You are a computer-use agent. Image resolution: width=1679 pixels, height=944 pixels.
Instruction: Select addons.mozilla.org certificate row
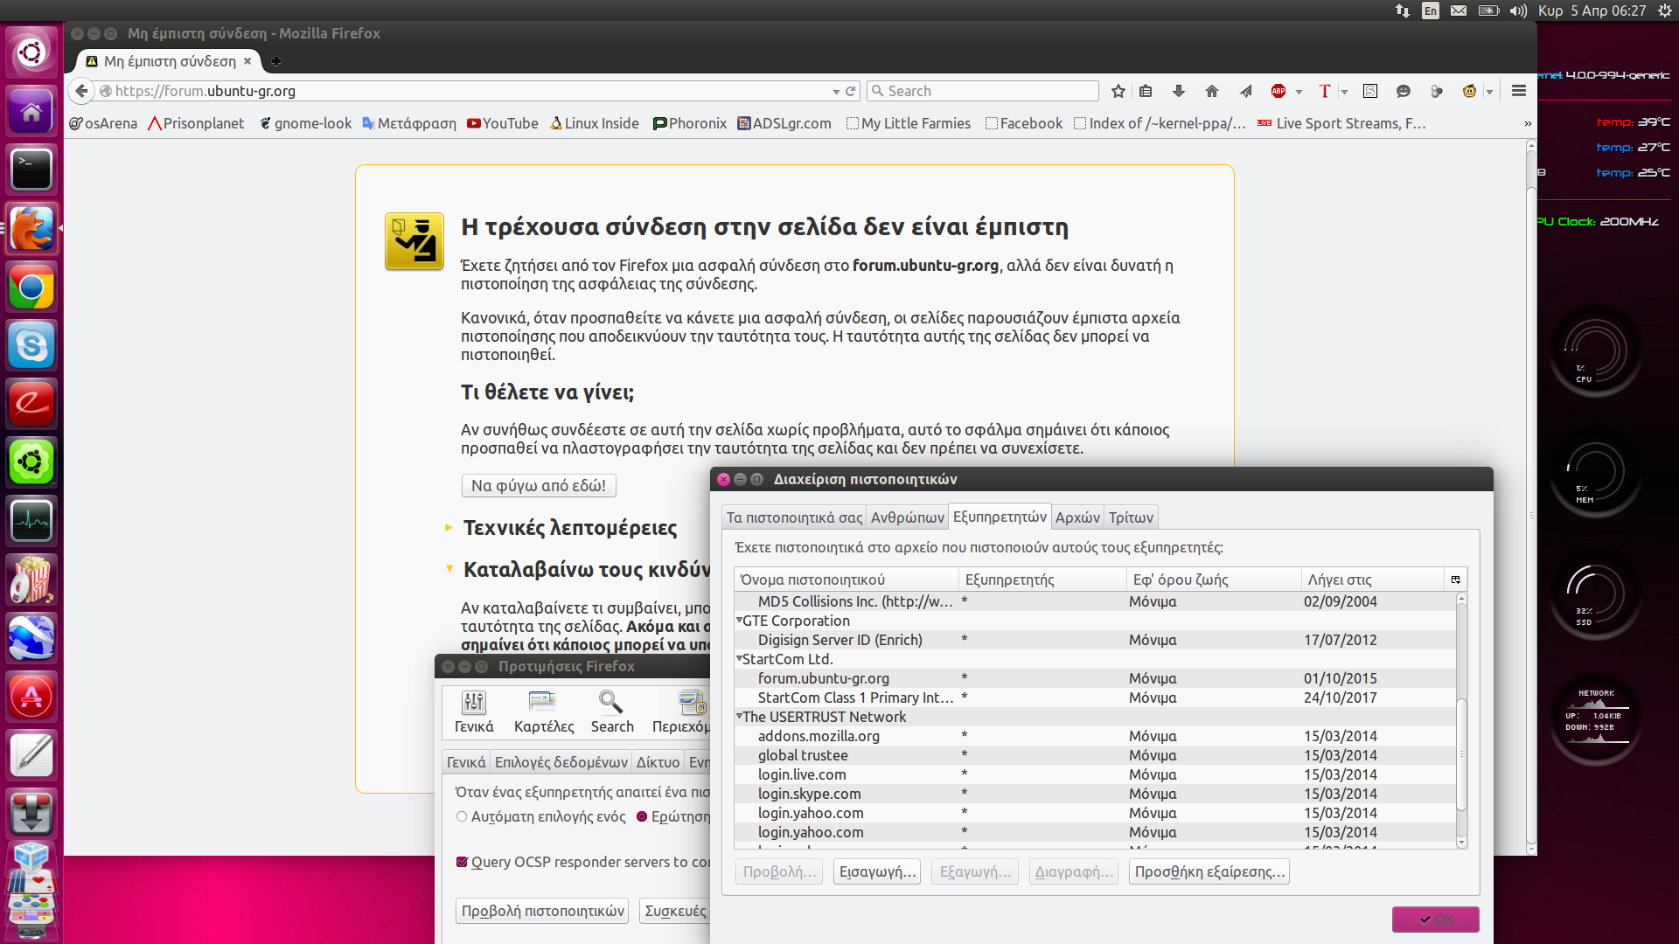(1095, 736)
